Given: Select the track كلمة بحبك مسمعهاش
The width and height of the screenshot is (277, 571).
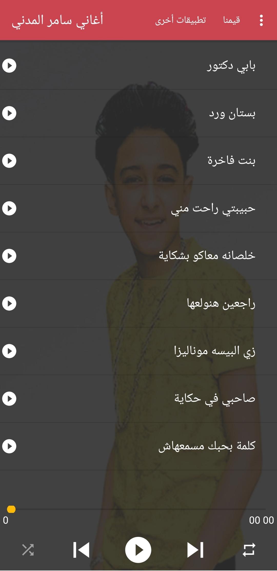Looking at the screenshot, I should (x=138, y=446).
